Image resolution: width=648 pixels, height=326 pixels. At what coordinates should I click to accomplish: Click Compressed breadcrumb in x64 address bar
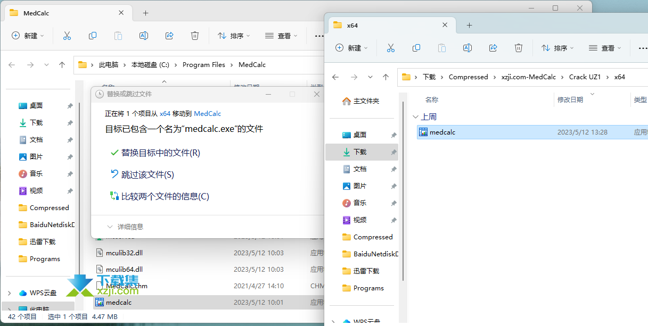(469, 77)
